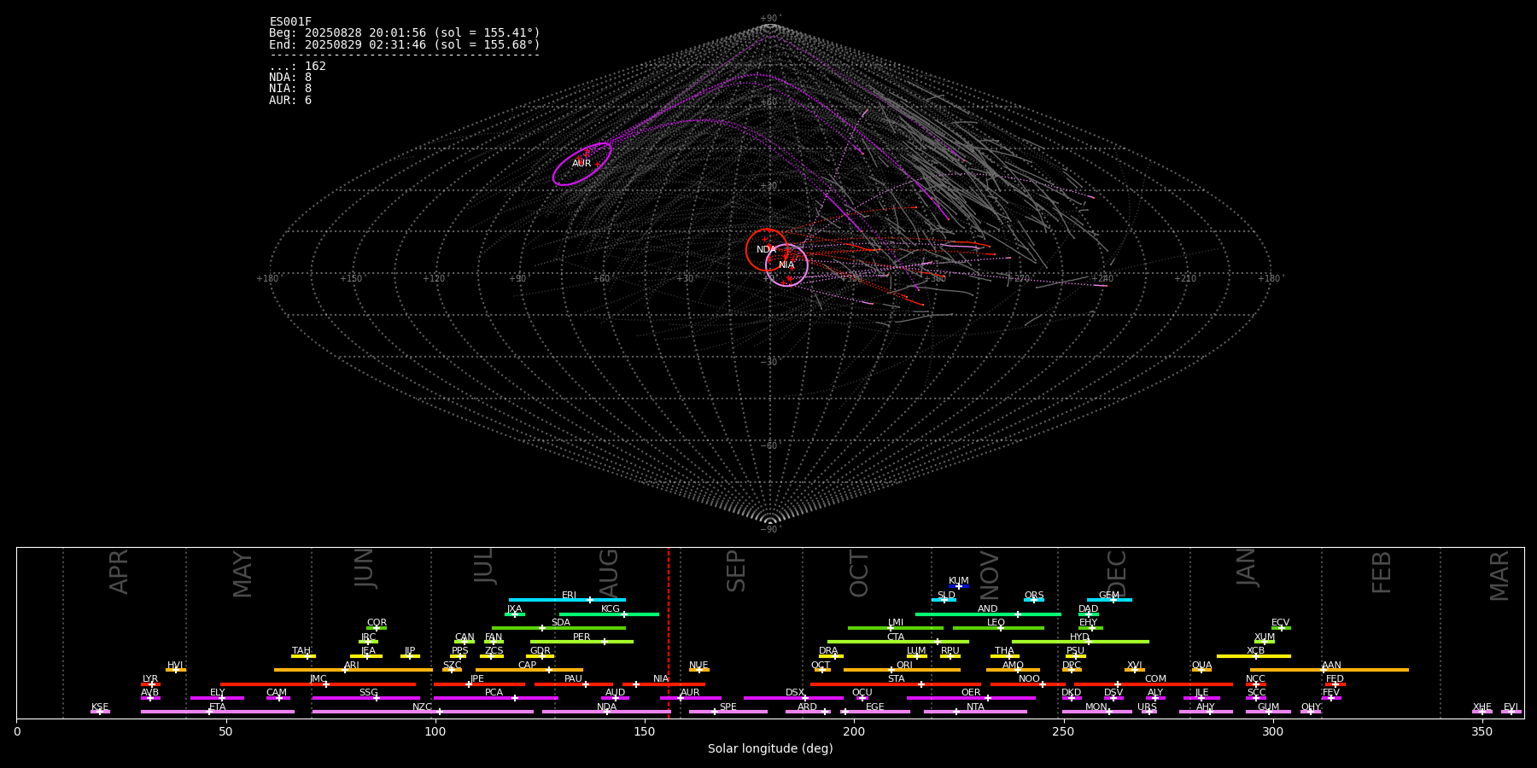Click the +90° label atop the sky map
The height and width of the screenshot is (768, 1537).
pyautogui.click(x=770, y=19)
